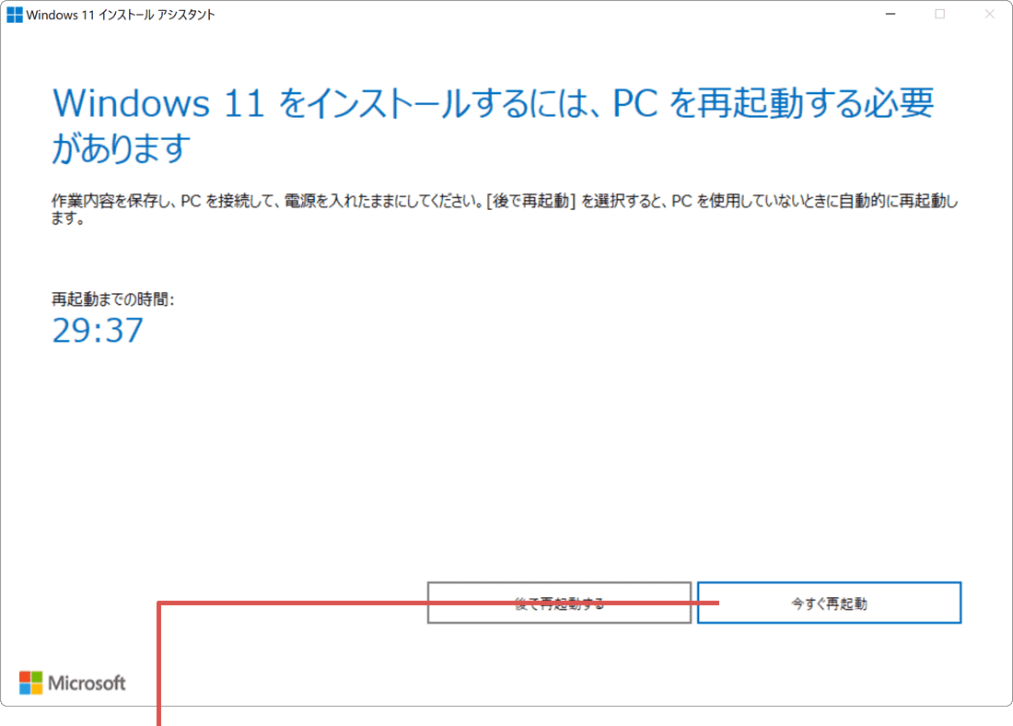The image size is (1013, 726).
Task: Click the 作業内容を保存し description paragraph
Action: (x=505, y=209)
